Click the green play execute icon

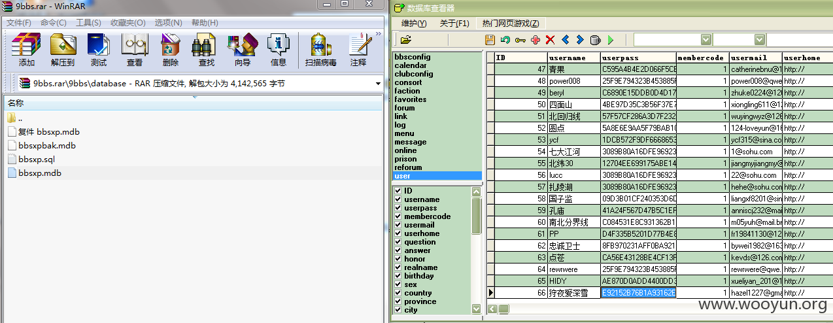611,40
